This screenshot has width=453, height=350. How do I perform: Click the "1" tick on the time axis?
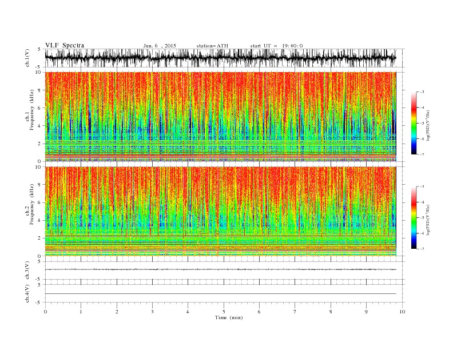click(81, 312)
